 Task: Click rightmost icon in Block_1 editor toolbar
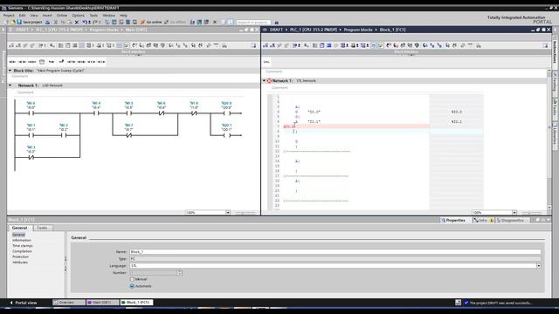pyautogui.click(x=546, y=45)
